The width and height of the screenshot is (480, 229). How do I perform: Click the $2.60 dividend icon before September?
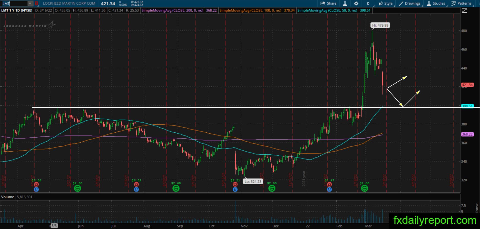coord(176,188)
